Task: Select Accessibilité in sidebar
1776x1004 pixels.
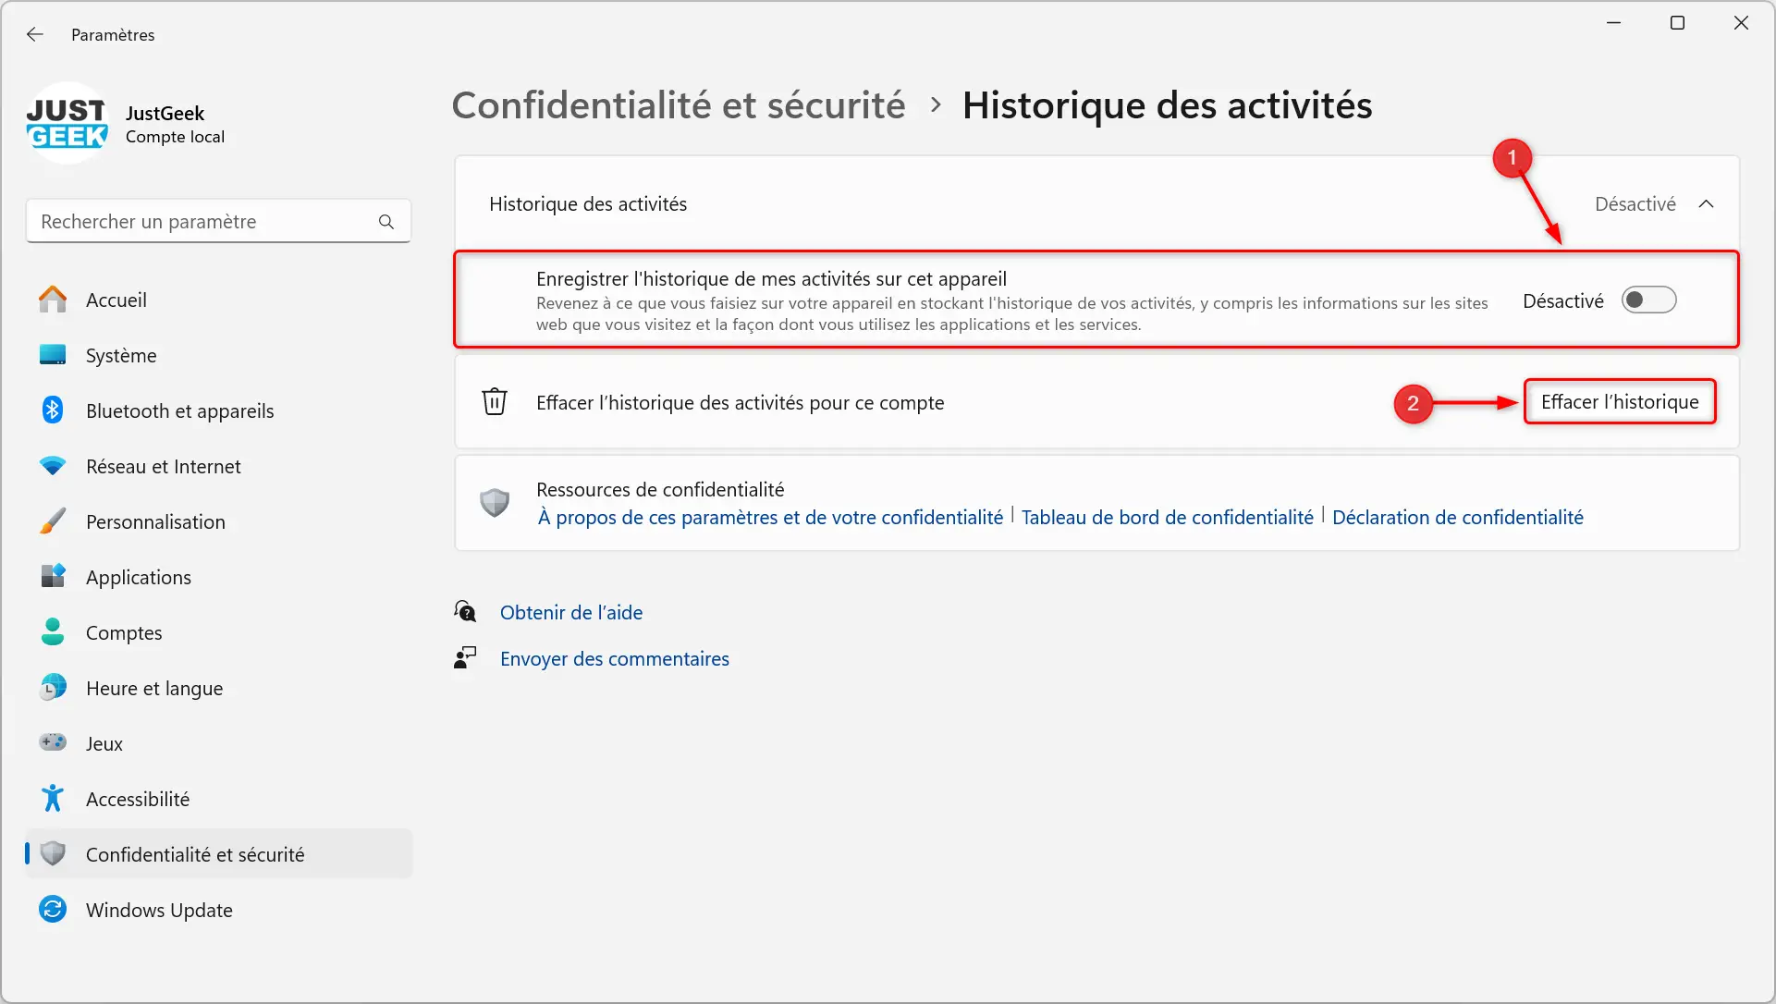Action: click(218, 799)
